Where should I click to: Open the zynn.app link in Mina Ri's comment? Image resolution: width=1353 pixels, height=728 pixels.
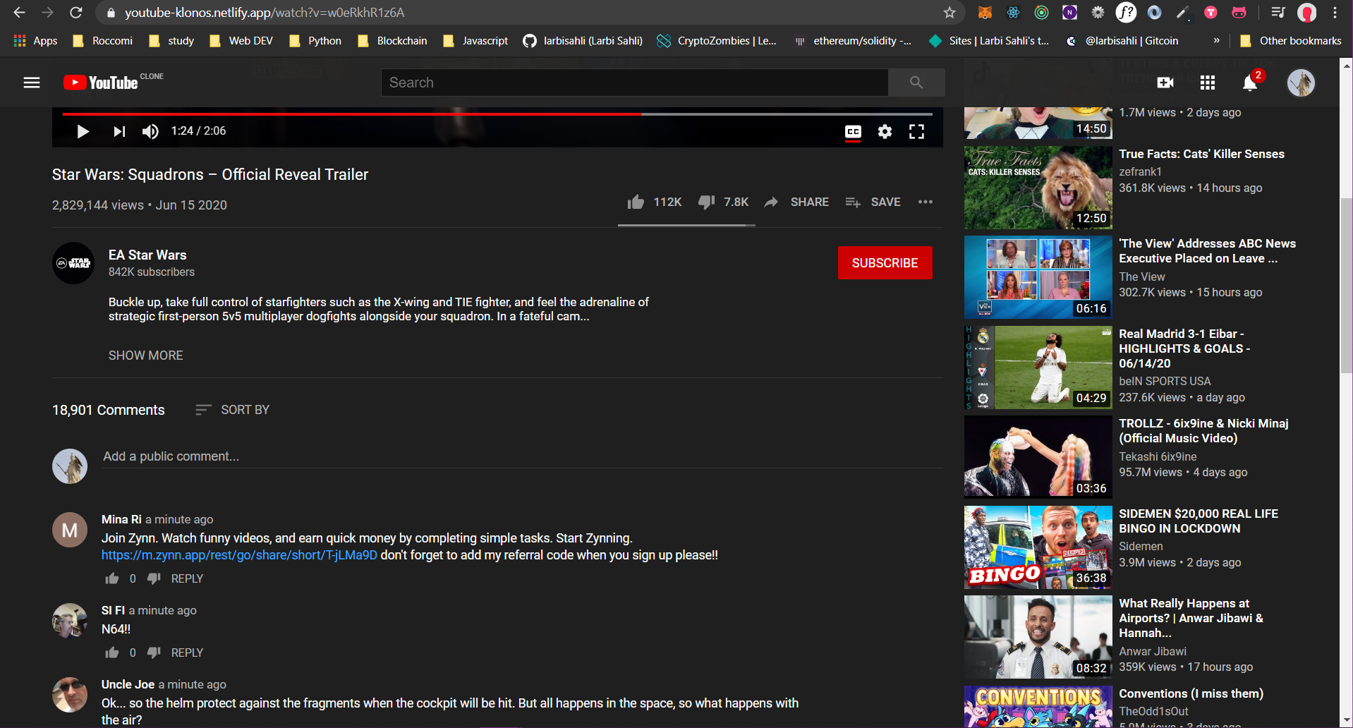[x=239, y=555]
